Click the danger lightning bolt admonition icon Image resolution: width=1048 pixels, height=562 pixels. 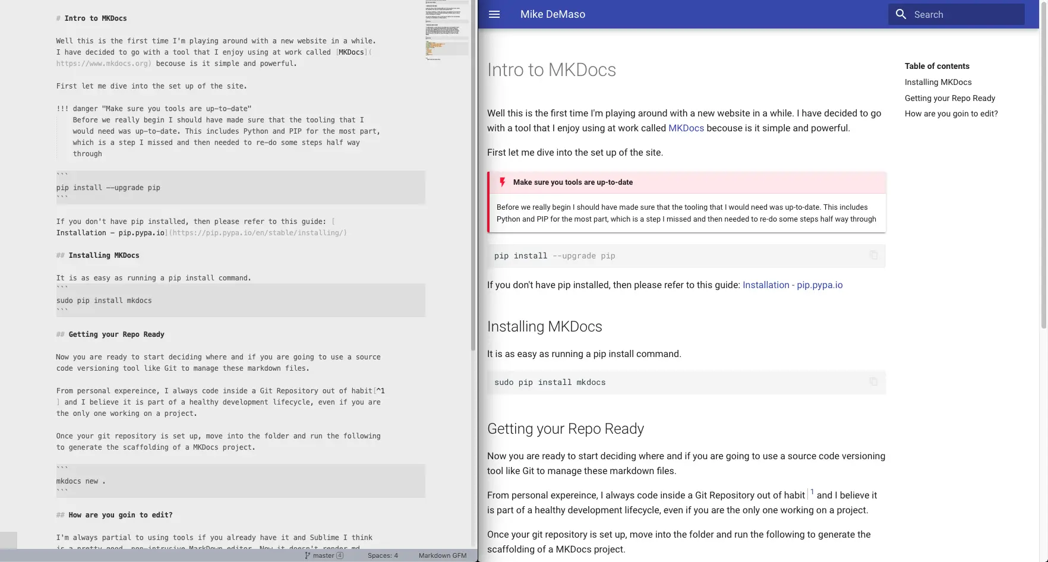[x=503, y=182]
